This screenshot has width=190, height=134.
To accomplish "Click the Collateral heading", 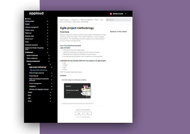I will (63, 76).
